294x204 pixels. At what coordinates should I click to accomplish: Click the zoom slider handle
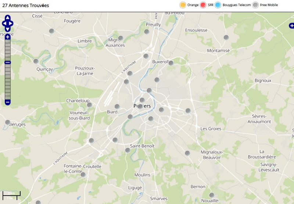pyautogui.click(x=8, y=62)
